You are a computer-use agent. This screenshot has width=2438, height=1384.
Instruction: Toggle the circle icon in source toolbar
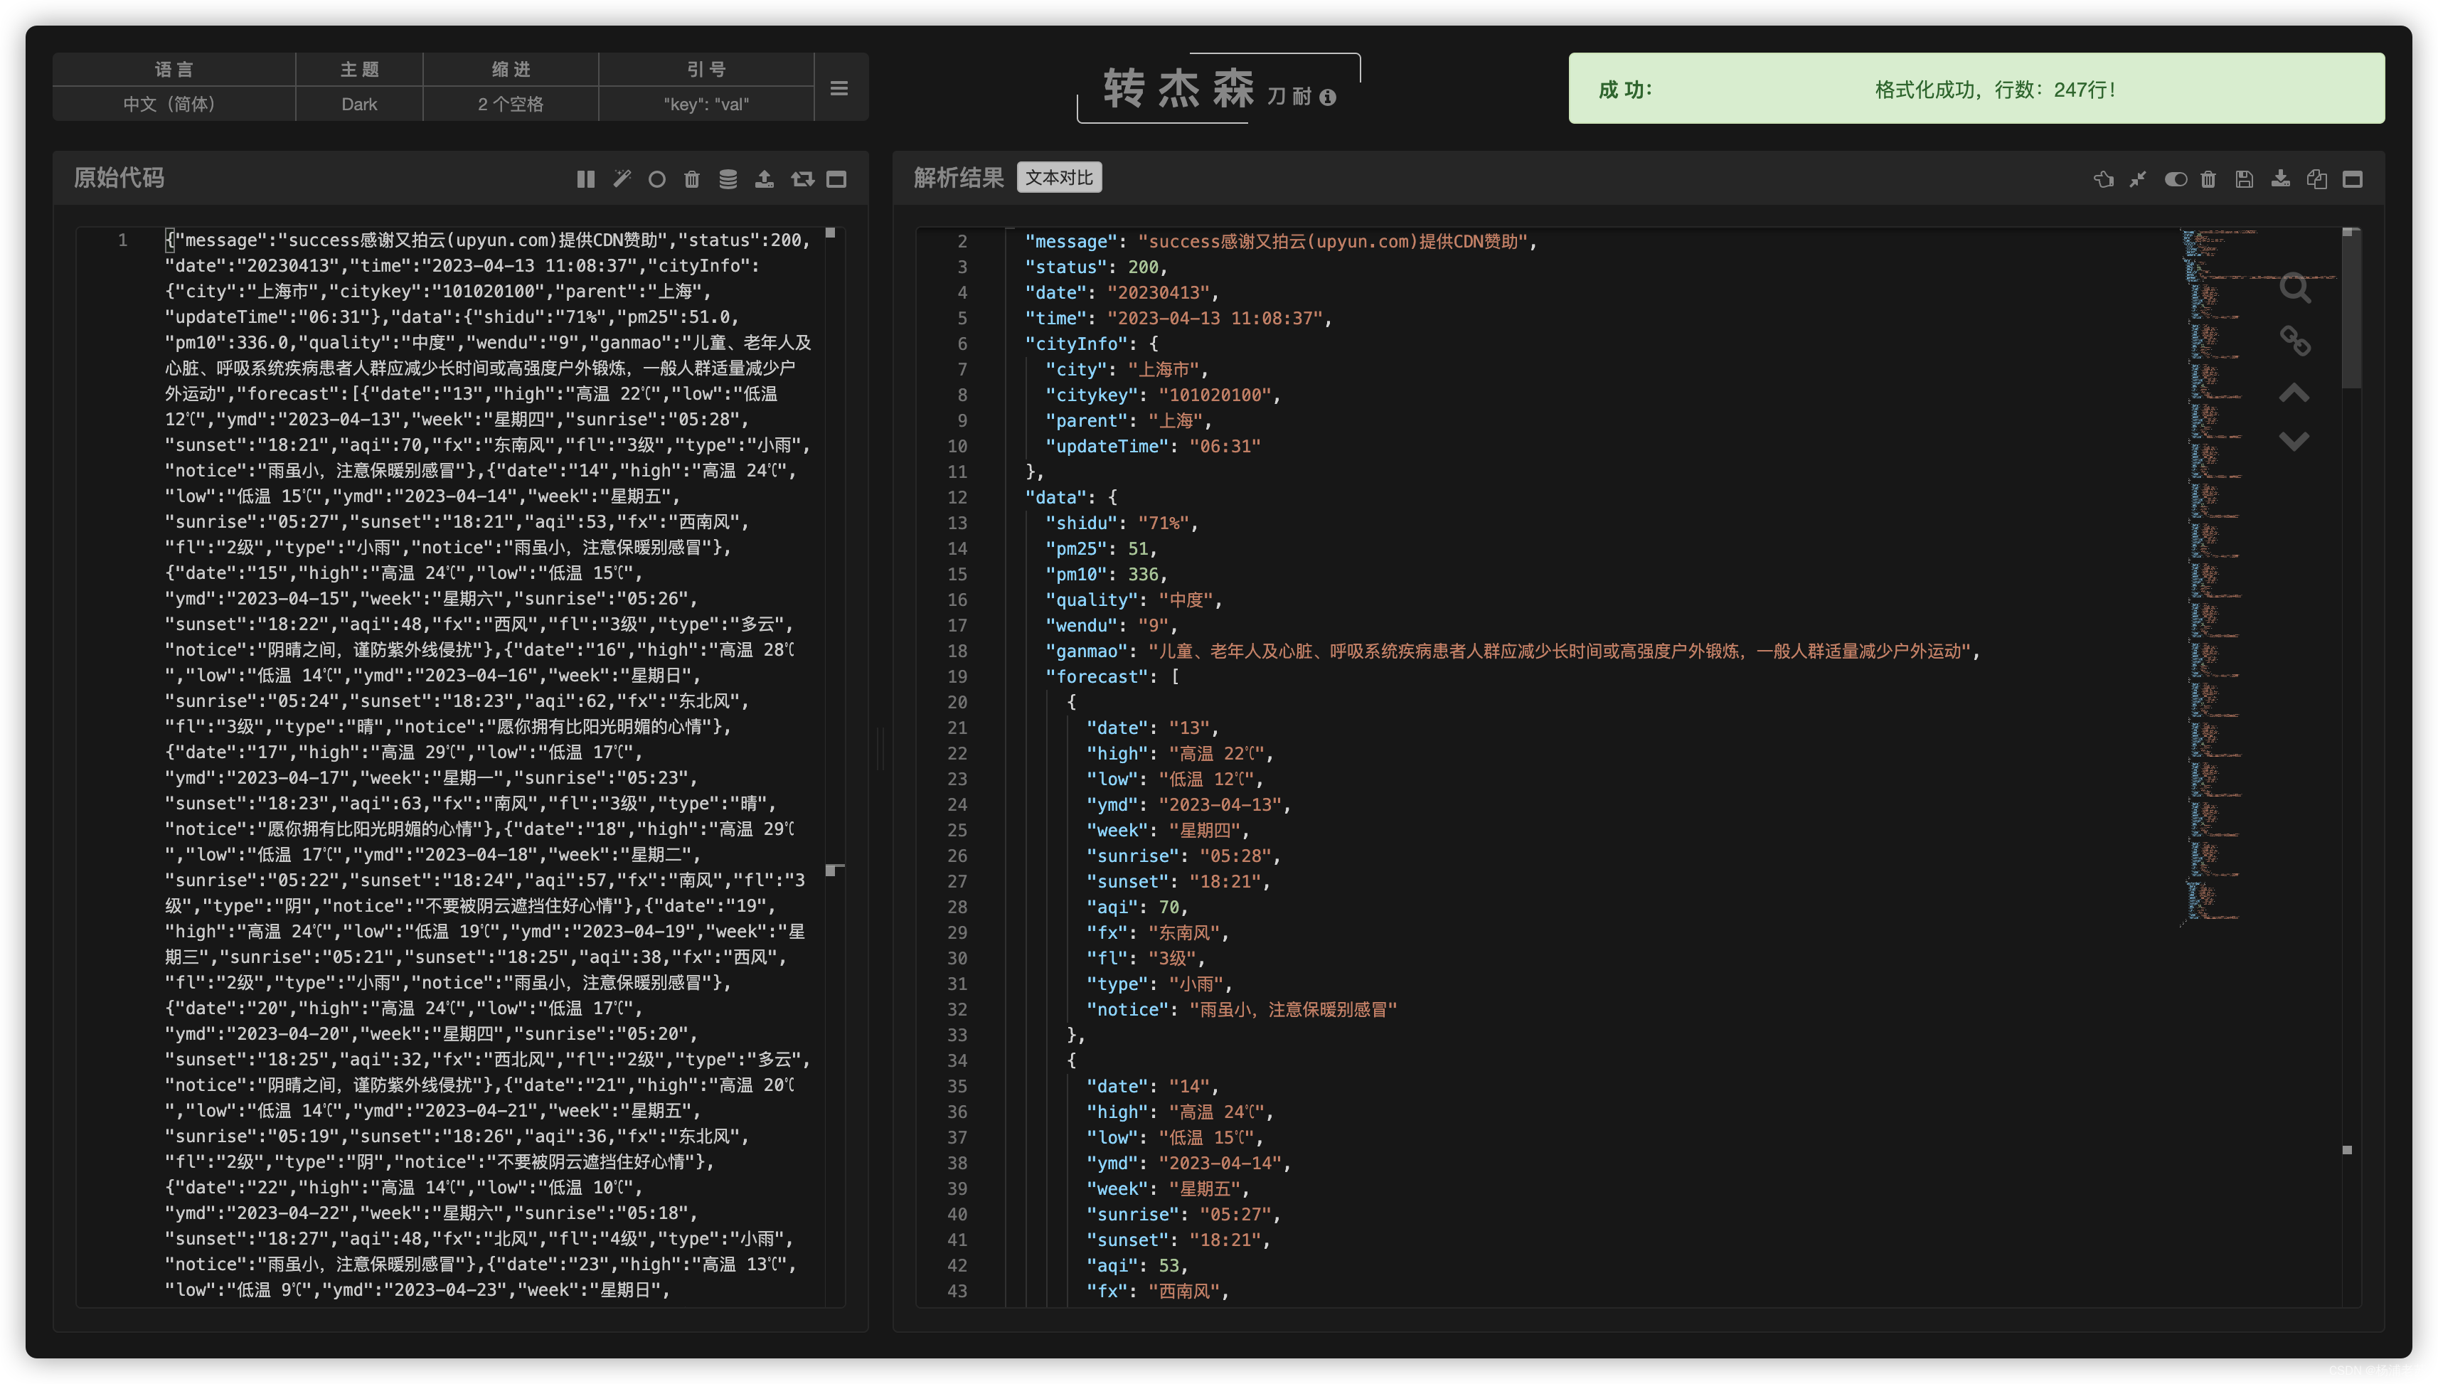coord(656,179)
